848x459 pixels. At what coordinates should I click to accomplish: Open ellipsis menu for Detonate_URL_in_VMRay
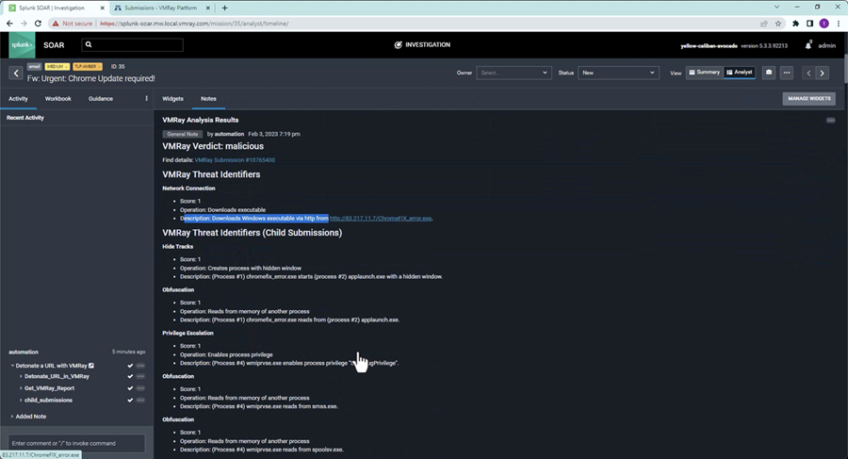(140, 376)
